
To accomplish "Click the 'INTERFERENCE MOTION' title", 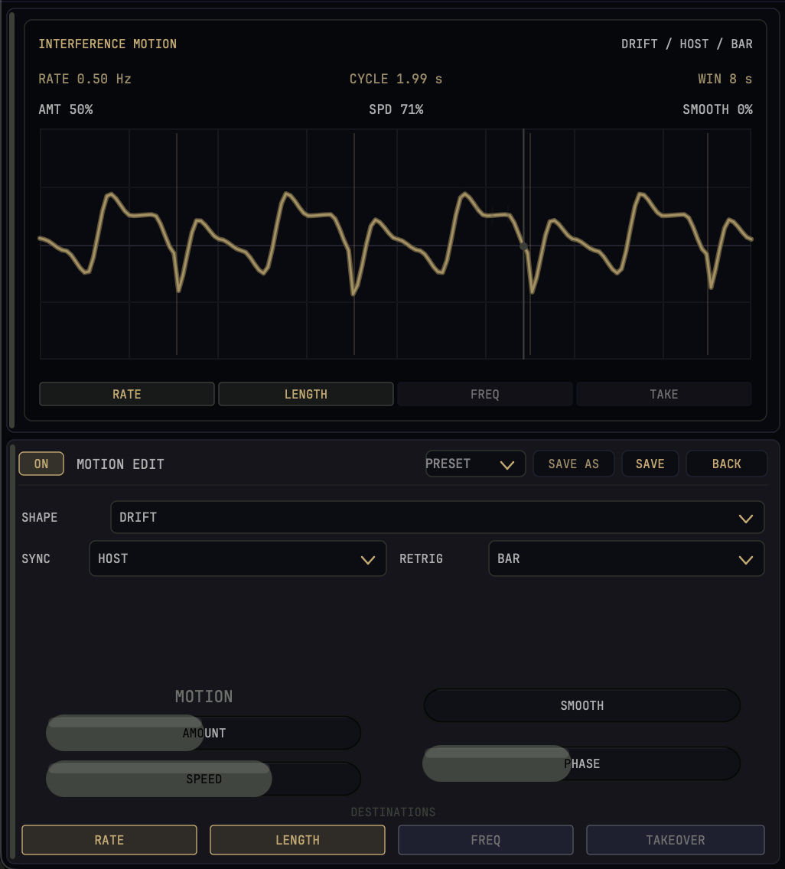I will [x=108, y=44].
